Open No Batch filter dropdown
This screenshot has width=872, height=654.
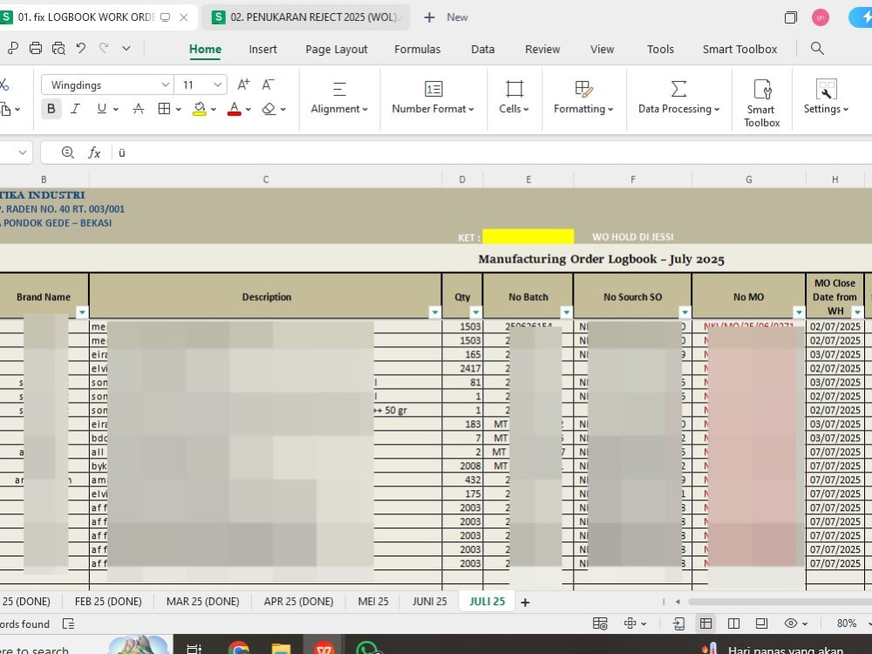pyautogui.click(x=566, y=312)
